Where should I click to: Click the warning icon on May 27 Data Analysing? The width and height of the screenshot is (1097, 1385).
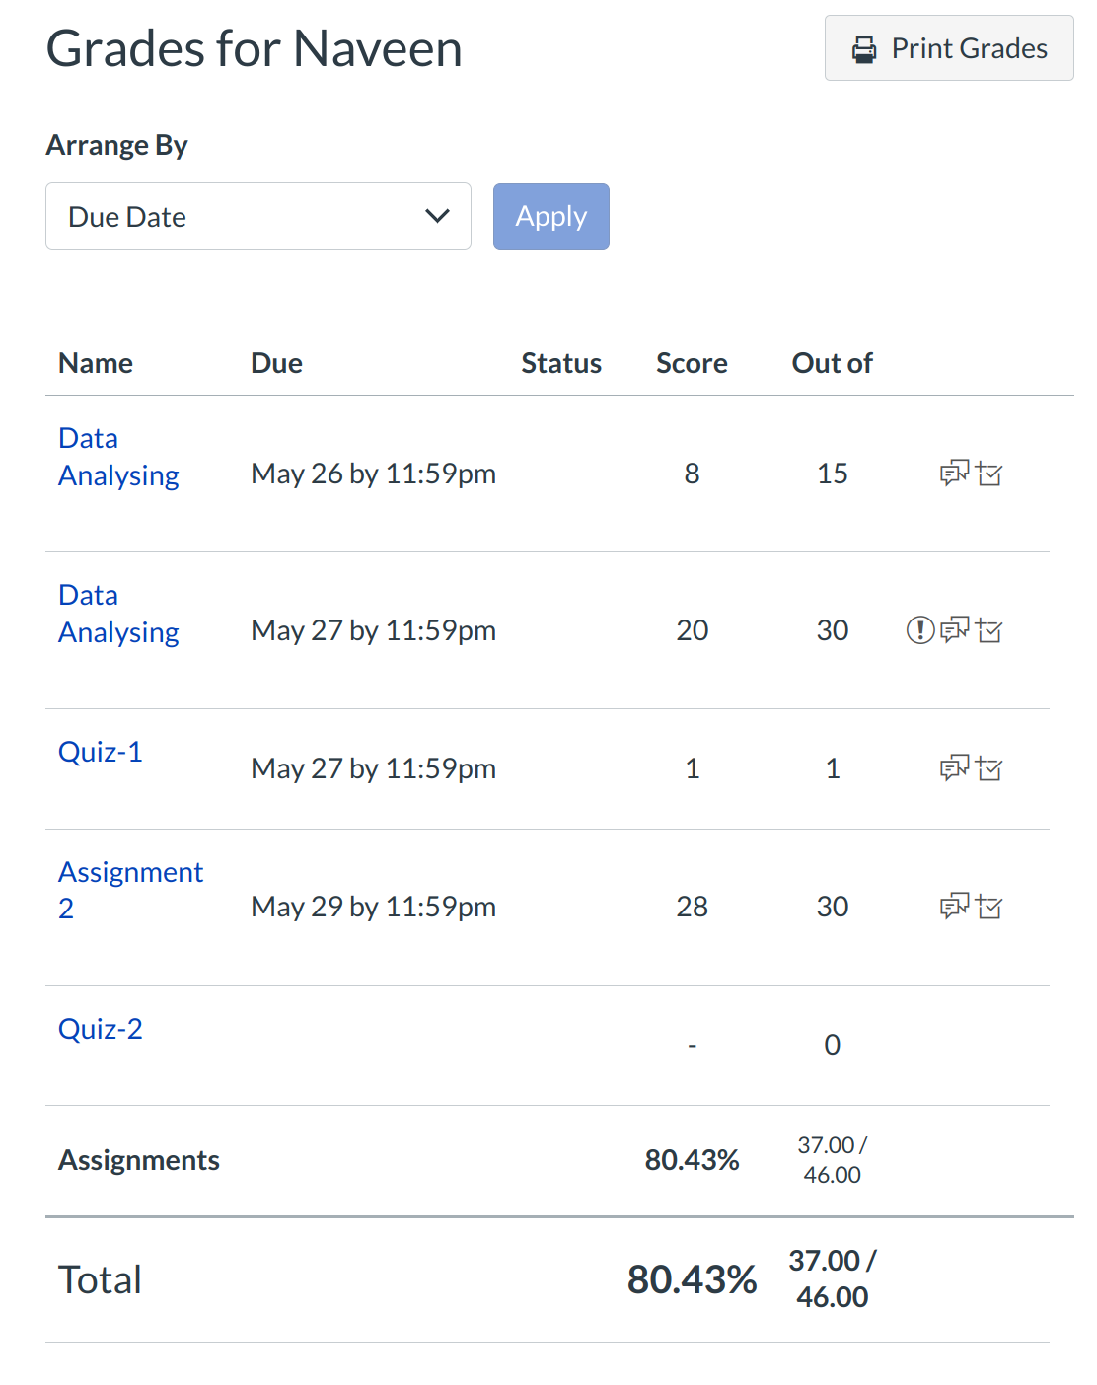[919, 629]
